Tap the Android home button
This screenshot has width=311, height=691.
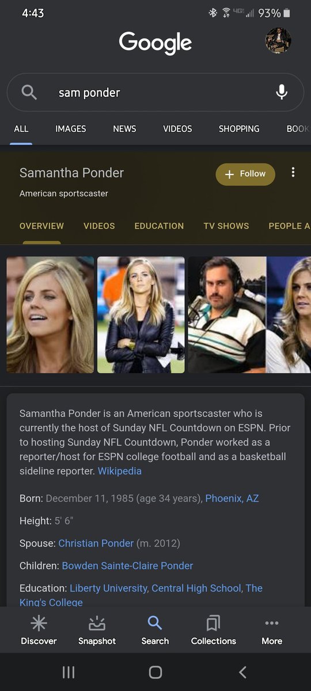pos(155,672)
